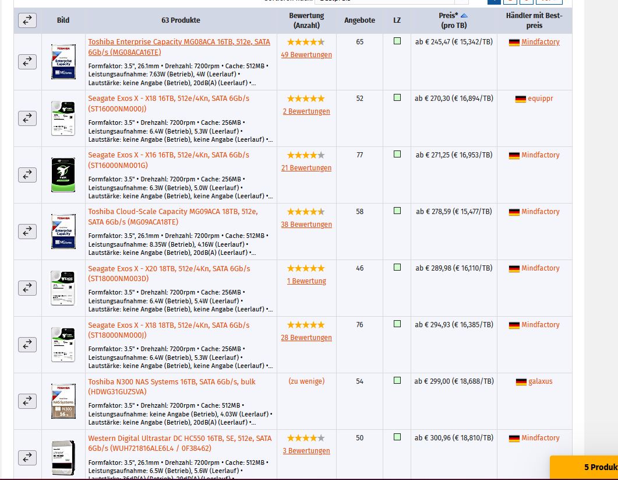Click German flag next to galaxus
The image size is (618, 480).
point(521,381)
